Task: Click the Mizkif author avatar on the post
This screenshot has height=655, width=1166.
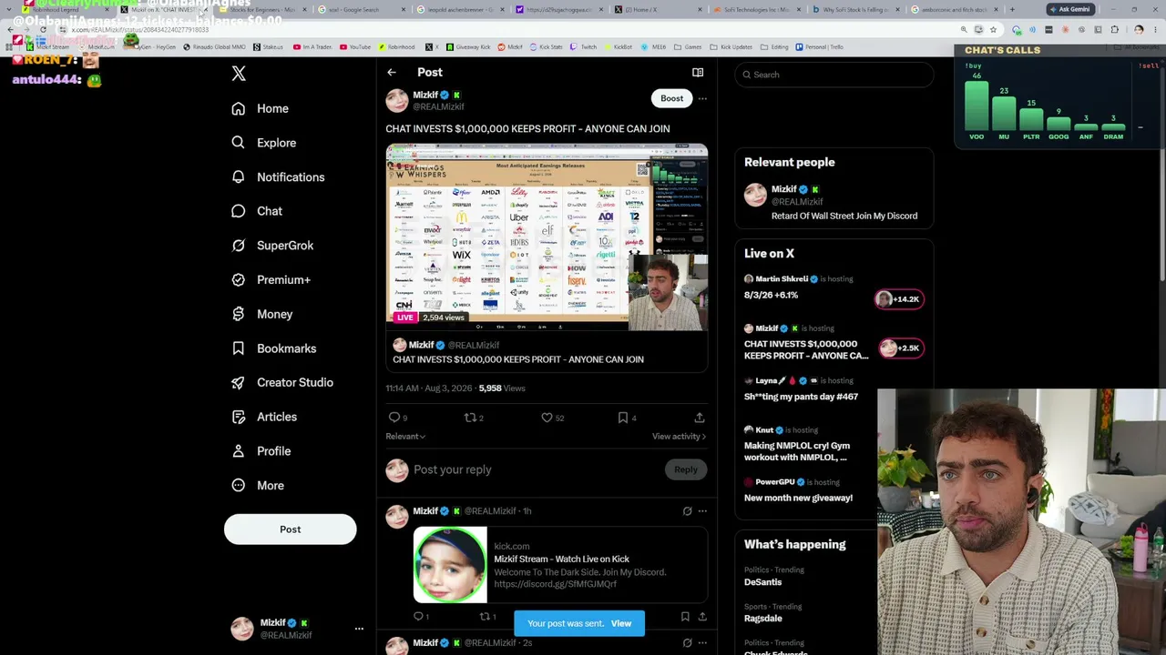Action: 397,100
